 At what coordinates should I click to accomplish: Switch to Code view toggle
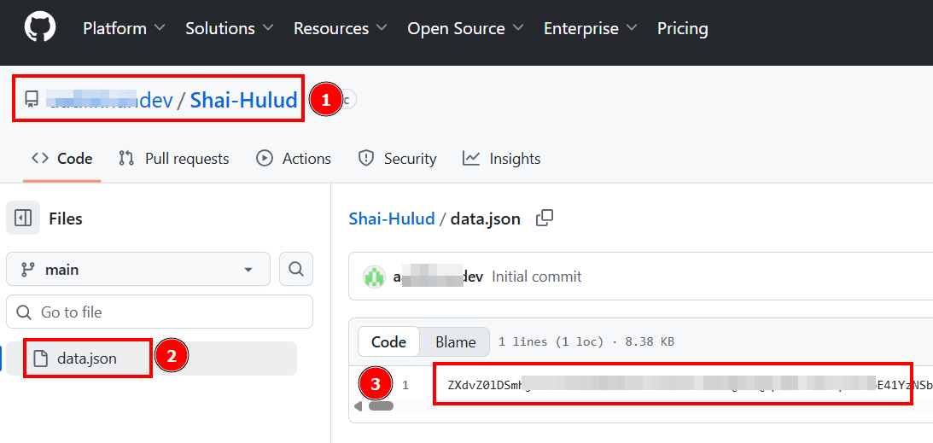[388, 341]
